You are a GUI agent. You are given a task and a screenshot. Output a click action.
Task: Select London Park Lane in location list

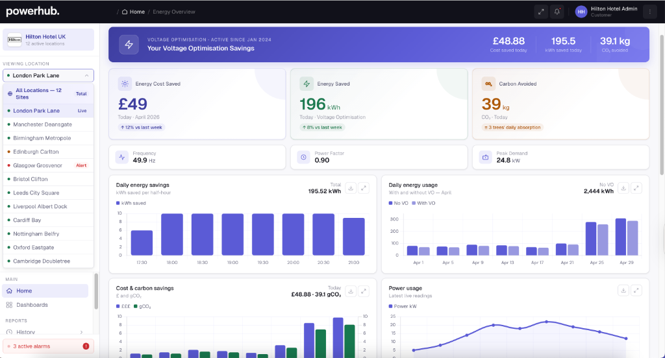(x=48, y=110)
